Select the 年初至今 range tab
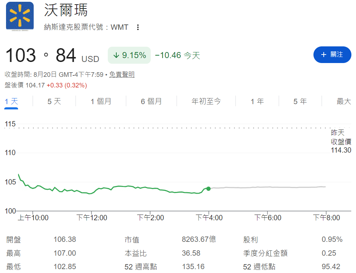 pyautogui.click(x=206, y=101)
